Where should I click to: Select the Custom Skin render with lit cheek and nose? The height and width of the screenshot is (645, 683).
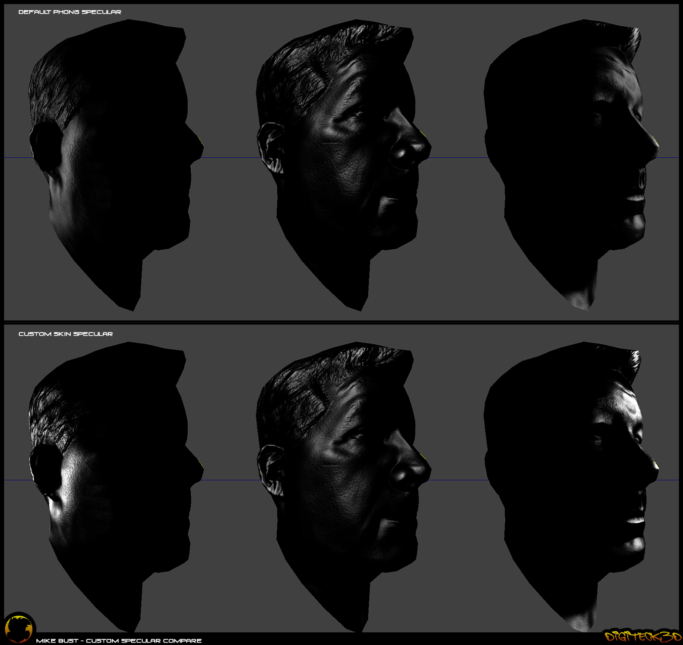point(344,487)
